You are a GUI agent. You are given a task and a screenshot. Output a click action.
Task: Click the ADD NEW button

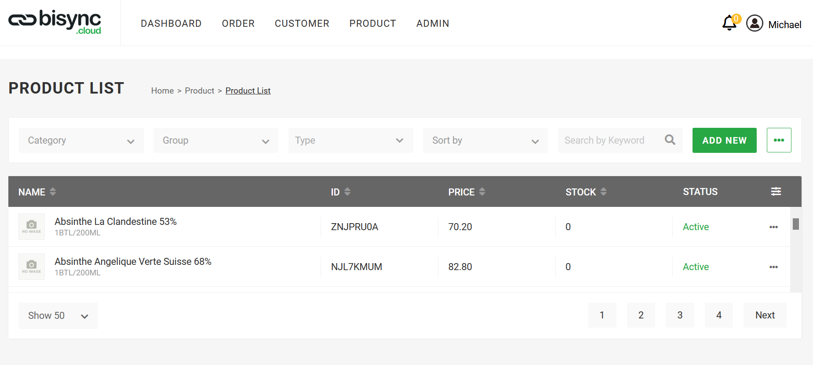click(724, 140)
